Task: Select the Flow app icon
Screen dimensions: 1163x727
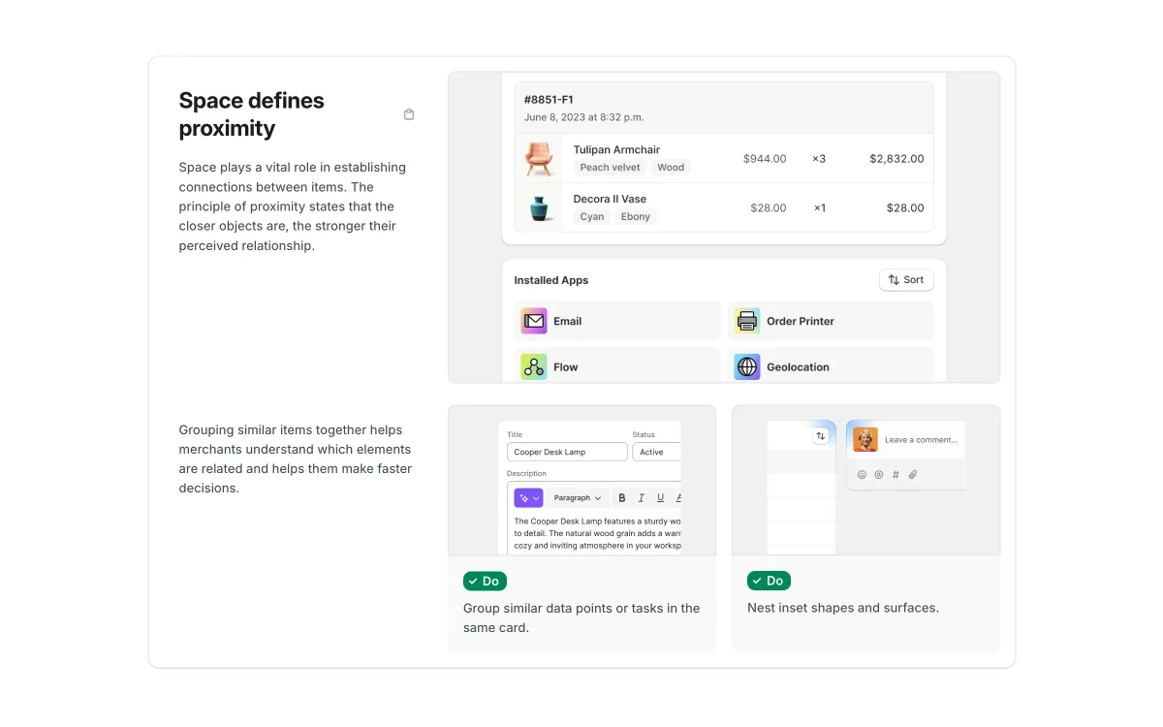Action: click(x=534, y=367)
